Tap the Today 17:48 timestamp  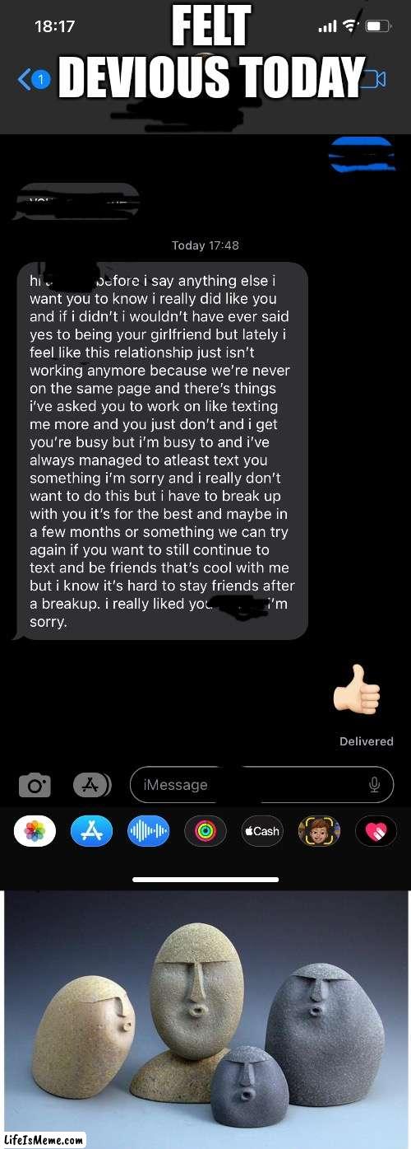click(205, 245)
